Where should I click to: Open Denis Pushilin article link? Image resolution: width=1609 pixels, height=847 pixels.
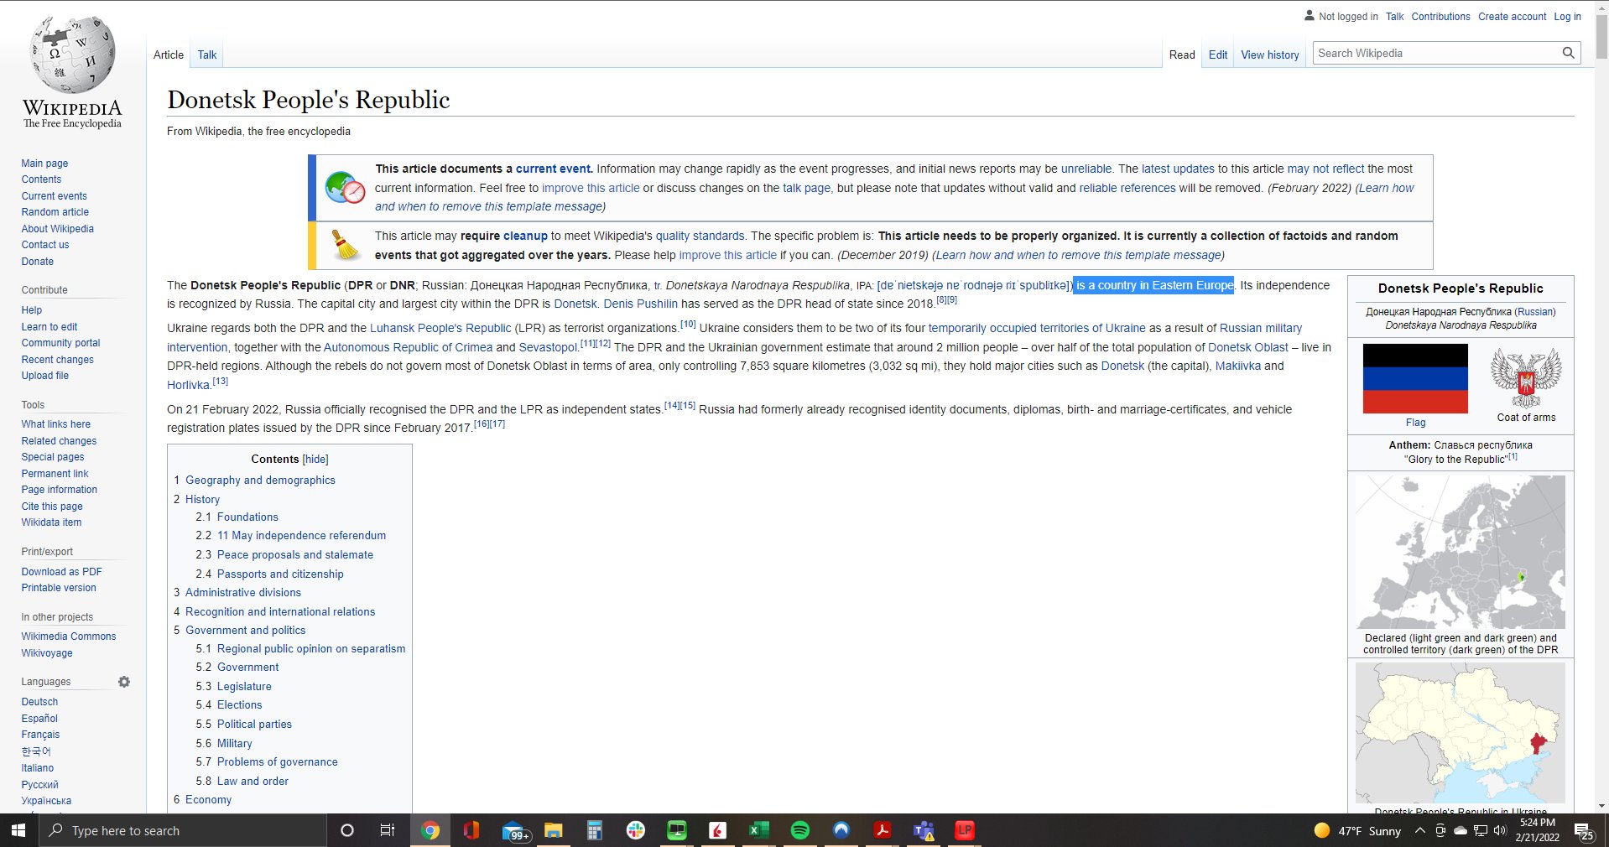[x=640, y=304]
